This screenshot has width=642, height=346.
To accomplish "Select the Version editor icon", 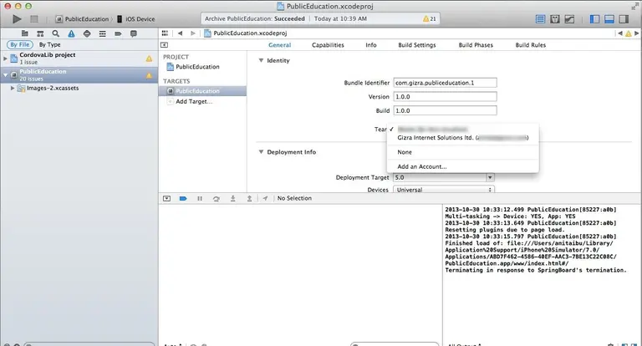I will coord(569,19).
